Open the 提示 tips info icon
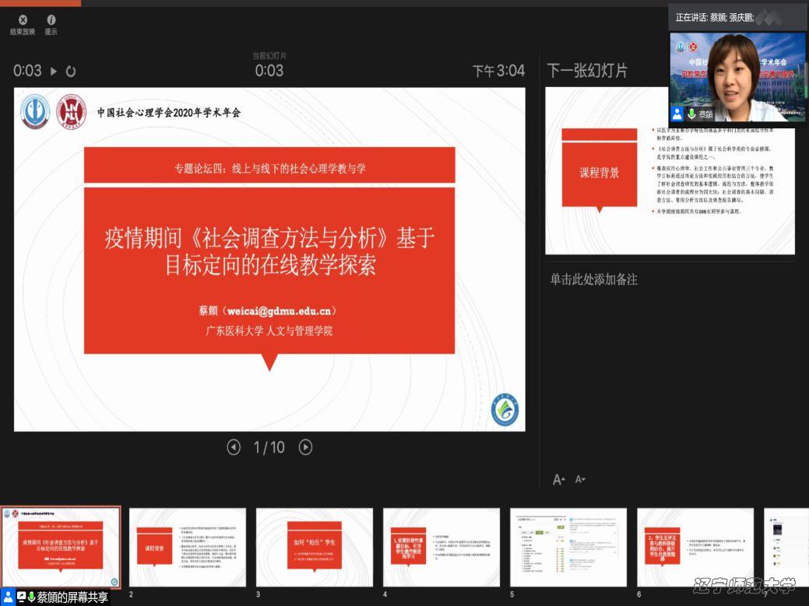The image size is (809, 606). tap(51, 19)
